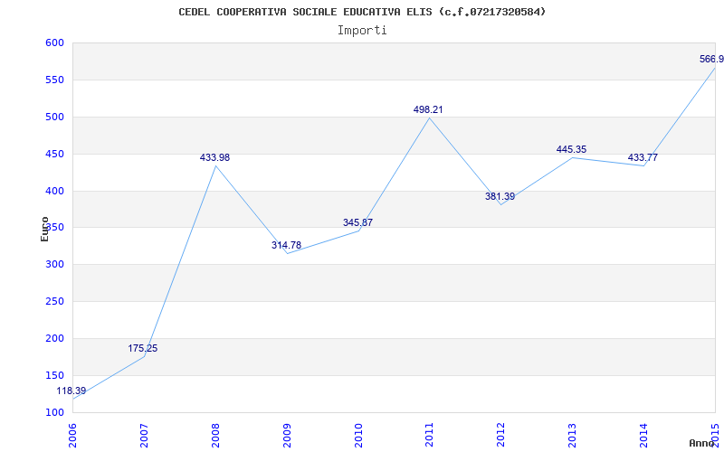Click the 250 y-axis tick label
This screenshot has height=452, width=724.
pyautogui.click(x=54, y=301)
